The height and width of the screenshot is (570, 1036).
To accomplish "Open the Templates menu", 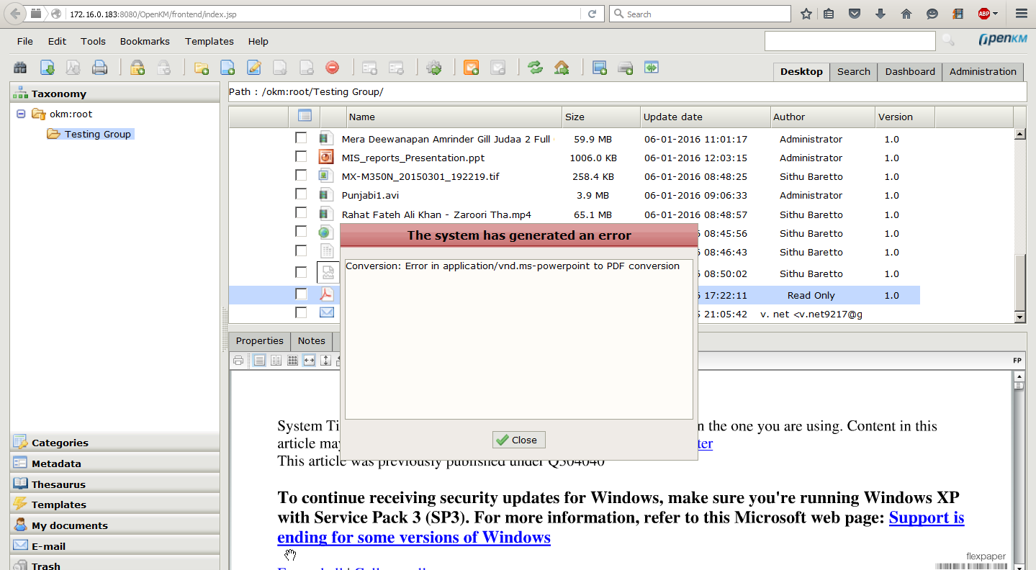I will [x=209, y=41].
